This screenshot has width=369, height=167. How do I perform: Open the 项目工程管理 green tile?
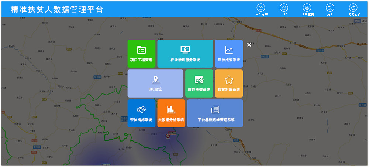click(141, 54)
